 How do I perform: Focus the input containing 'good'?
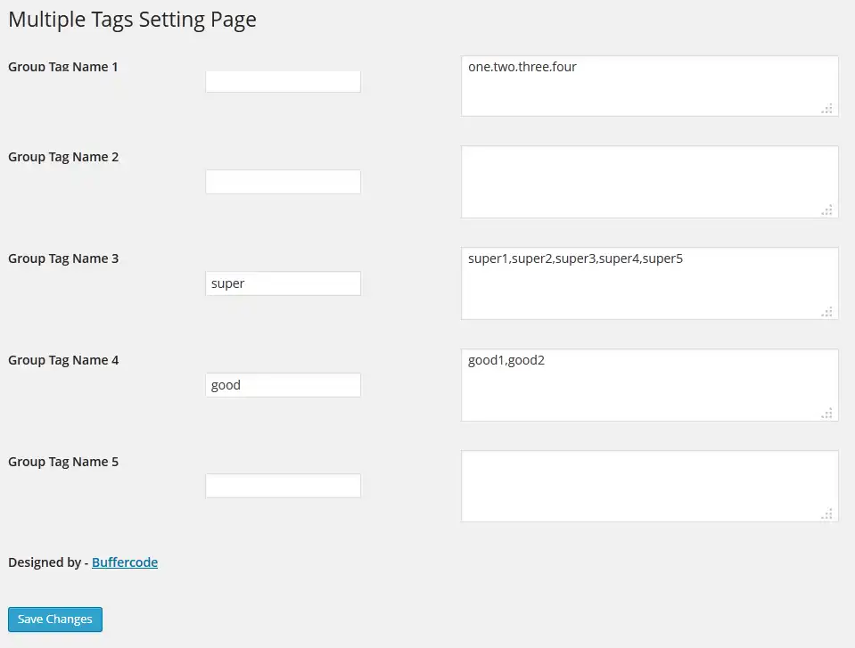click(283, 385)
